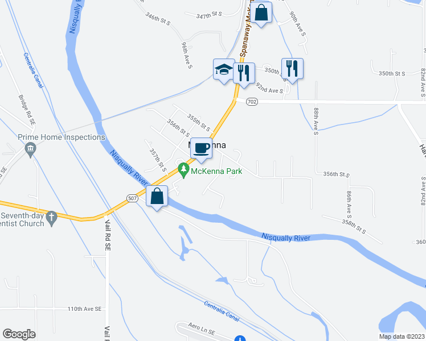Click the Map data ©2023 attribution
426x341 pixels.
click(402, 336)
